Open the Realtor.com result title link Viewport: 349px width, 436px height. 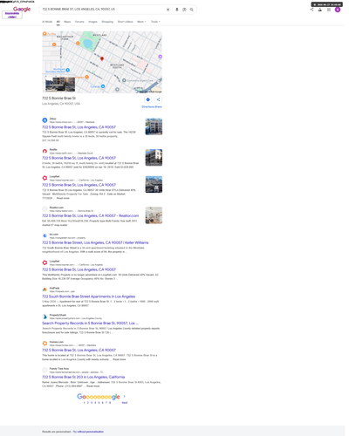point(91,215)
